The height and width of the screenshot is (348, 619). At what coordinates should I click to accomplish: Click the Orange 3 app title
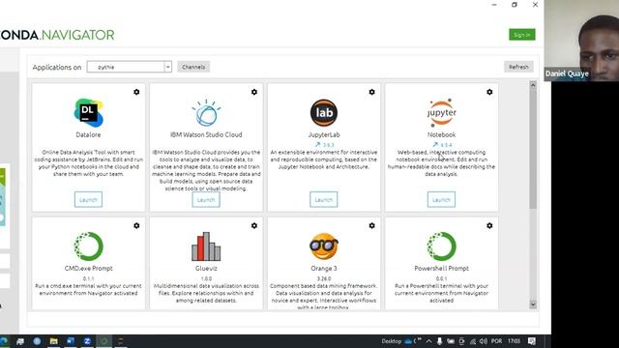(x=324, y=269)
